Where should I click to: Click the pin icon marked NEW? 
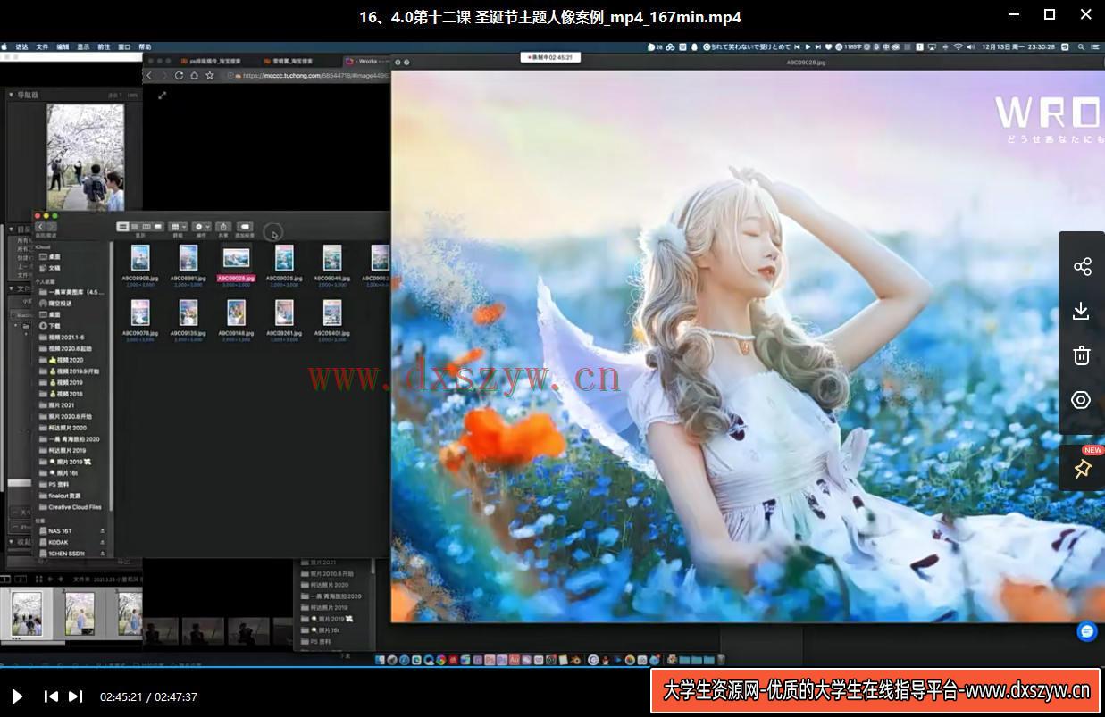tap(1083, 468)
